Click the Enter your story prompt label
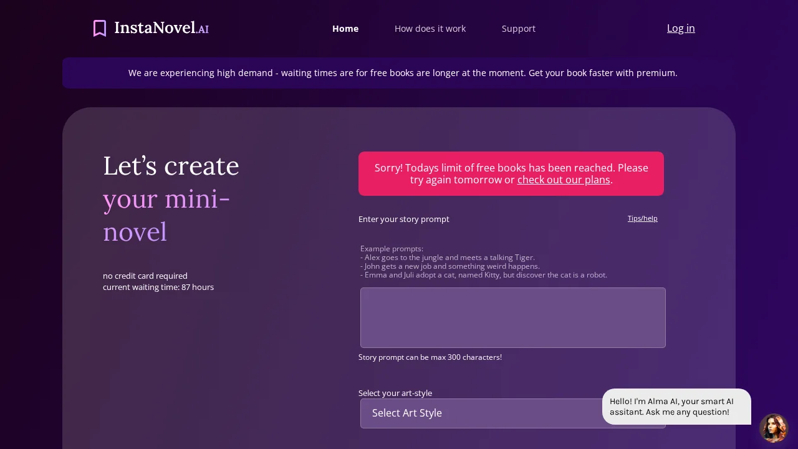The height and width of the screenshot is (449, 798). tap(403, 219)
